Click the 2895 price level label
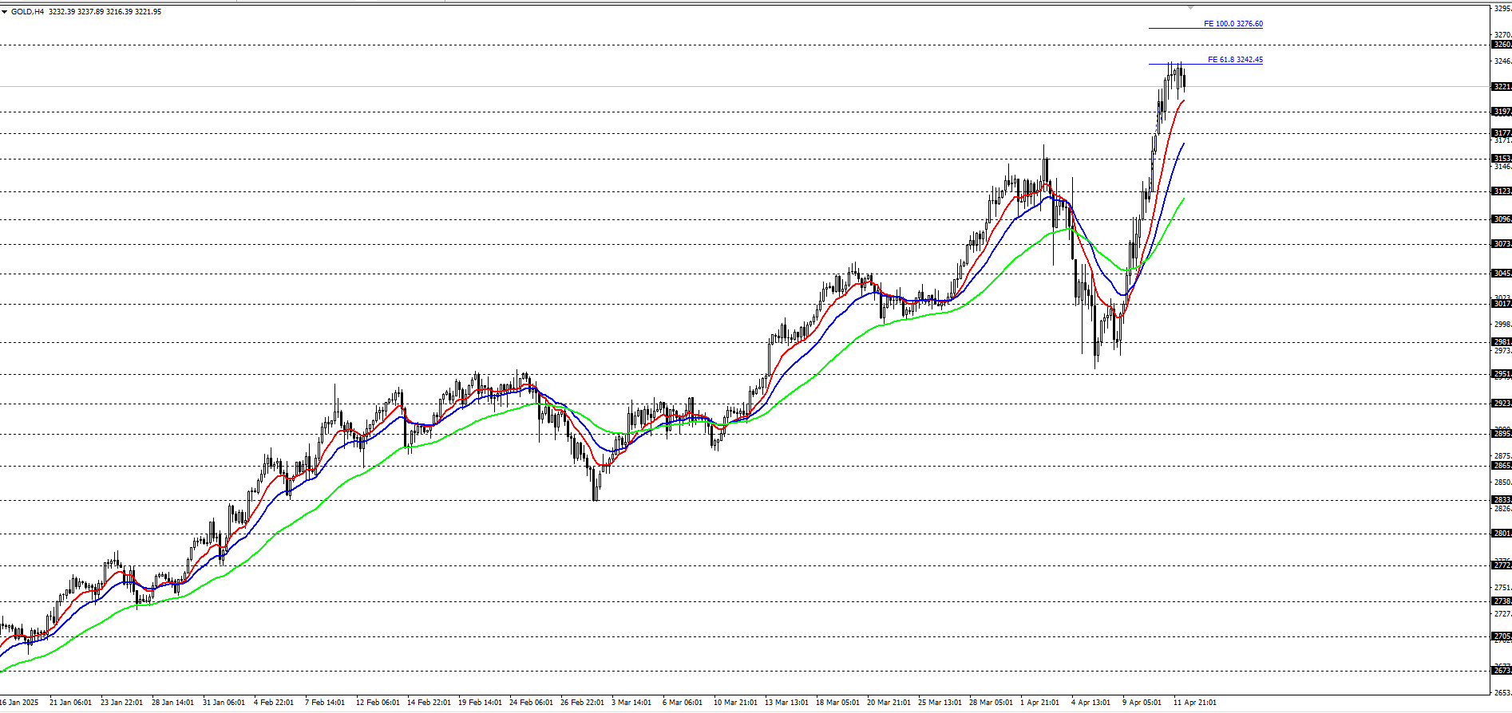This screenshot has height=713, width=1512. tap(1502, 434)
